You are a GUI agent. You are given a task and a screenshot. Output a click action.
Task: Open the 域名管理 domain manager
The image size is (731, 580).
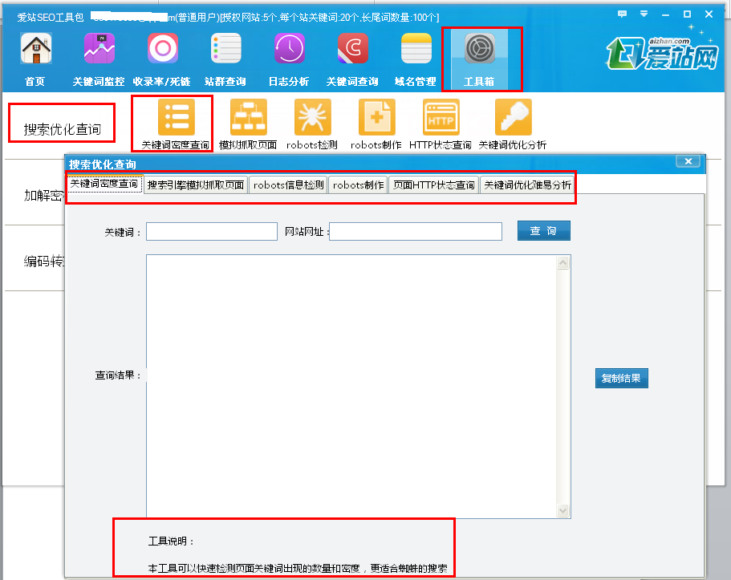point(415,48)
